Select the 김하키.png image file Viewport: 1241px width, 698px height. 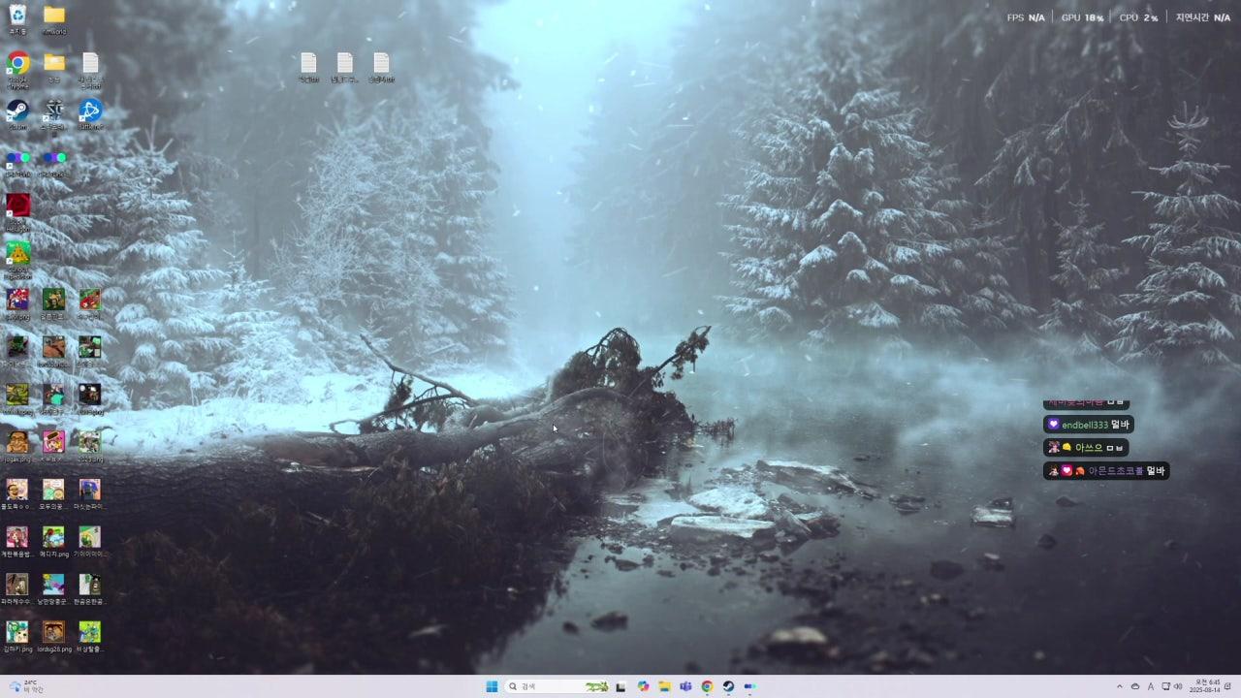17,637
